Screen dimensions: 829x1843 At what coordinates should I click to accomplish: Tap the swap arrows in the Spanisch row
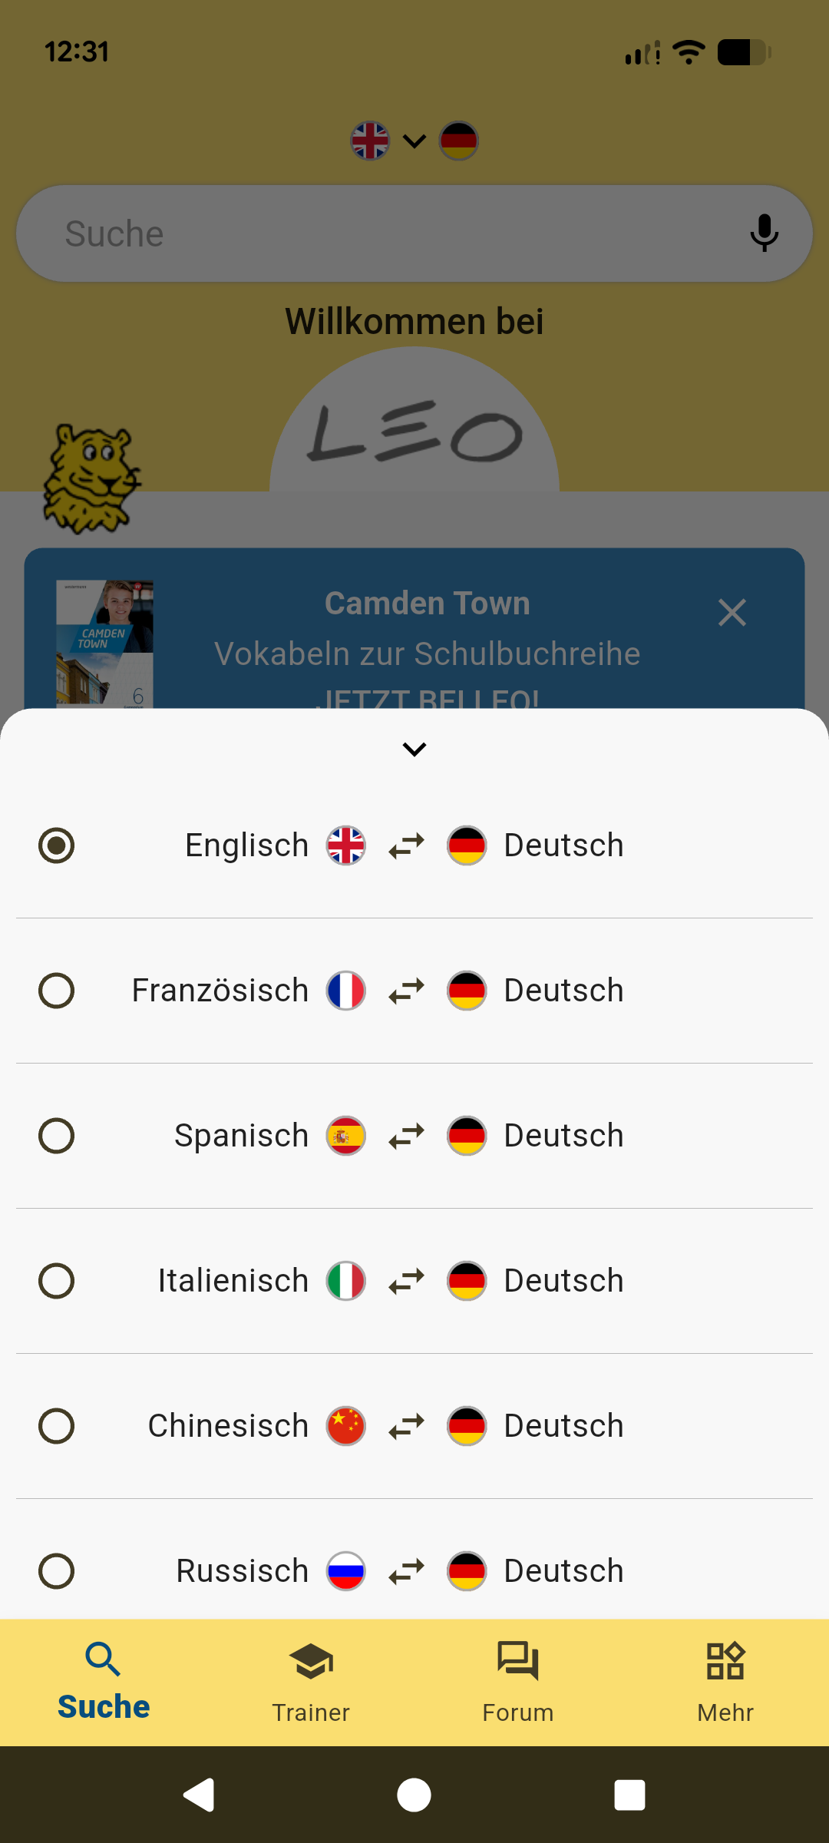(406, 1136)
